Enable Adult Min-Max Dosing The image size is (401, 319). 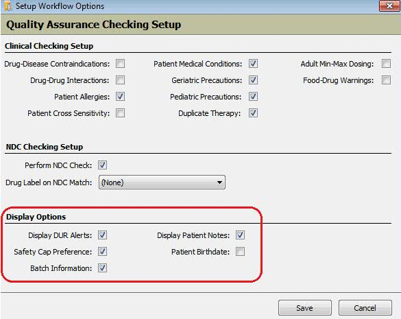pyautogui.click(x=386, y=64)
